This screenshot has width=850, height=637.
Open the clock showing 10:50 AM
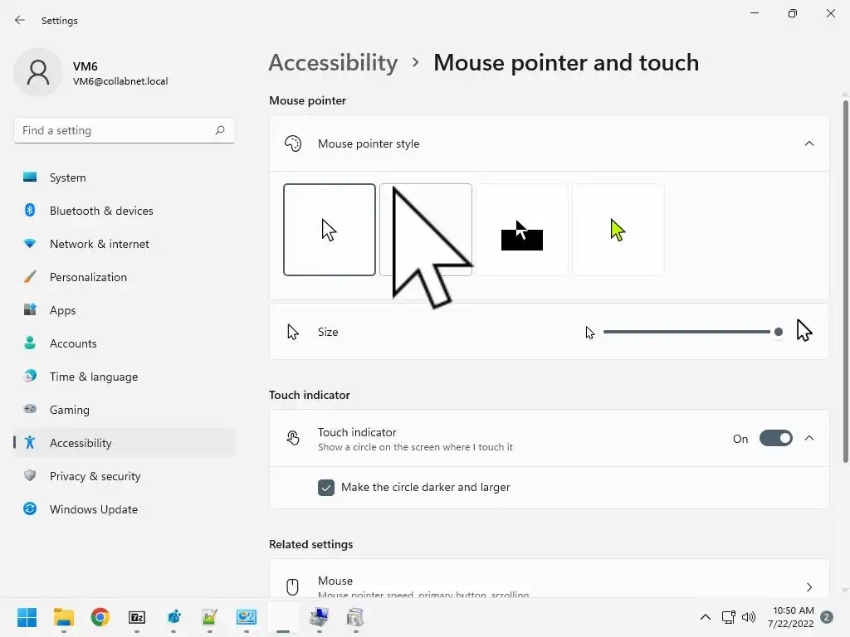click(x=791, y=617)
